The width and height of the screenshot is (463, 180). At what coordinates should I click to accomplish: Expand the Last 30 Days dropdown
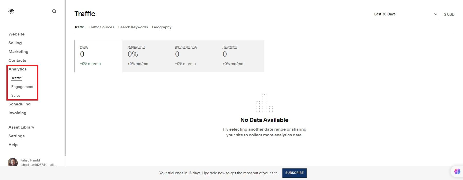(406, 14)
